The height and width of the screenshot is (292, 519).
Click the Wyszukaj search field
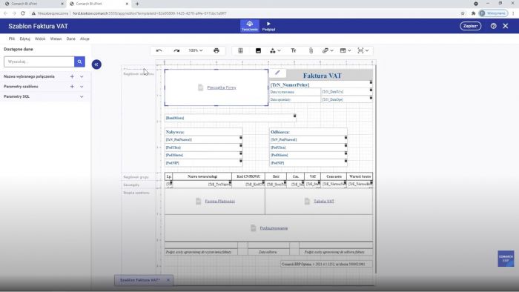tap(39, 62)
